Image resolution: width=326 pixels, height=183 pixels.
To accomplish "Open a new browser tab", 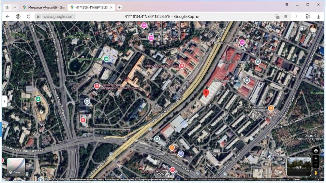I will 119,7.
